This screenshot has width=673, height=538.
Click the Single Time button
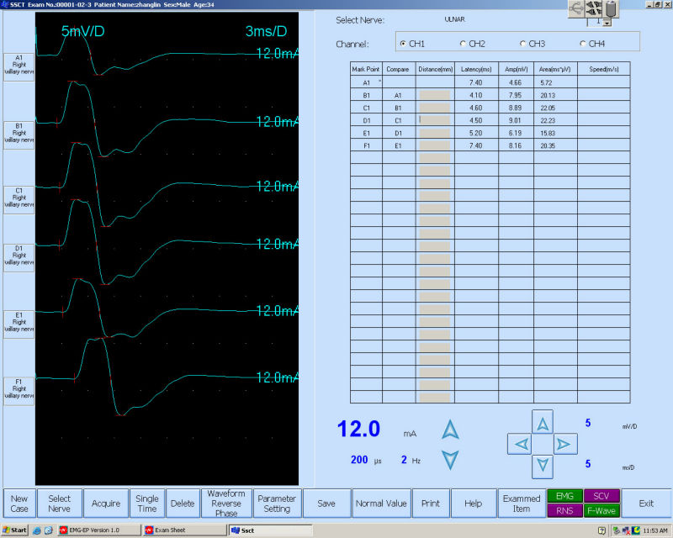146,504
